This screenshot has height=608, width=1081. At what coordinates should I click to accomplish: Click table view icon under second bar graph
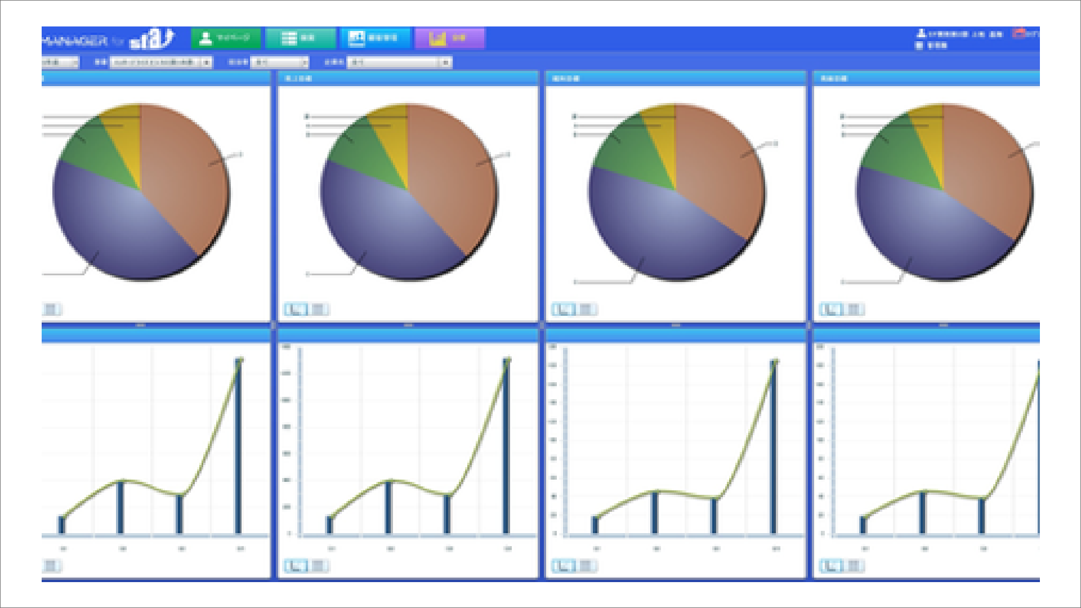tap(319, 566)
